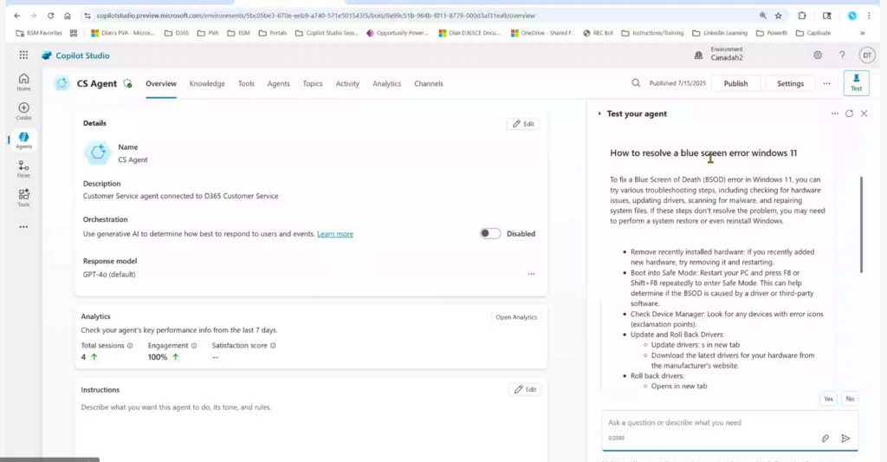Click info icon next to Engagement
Image resolution: width=887 pixels, height=462 pixels.
tap(194, 345)
